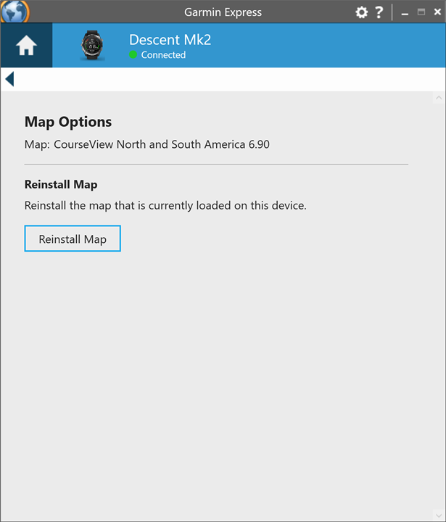
Task: Open help with the question mark icon
Action: pos(379,12)
